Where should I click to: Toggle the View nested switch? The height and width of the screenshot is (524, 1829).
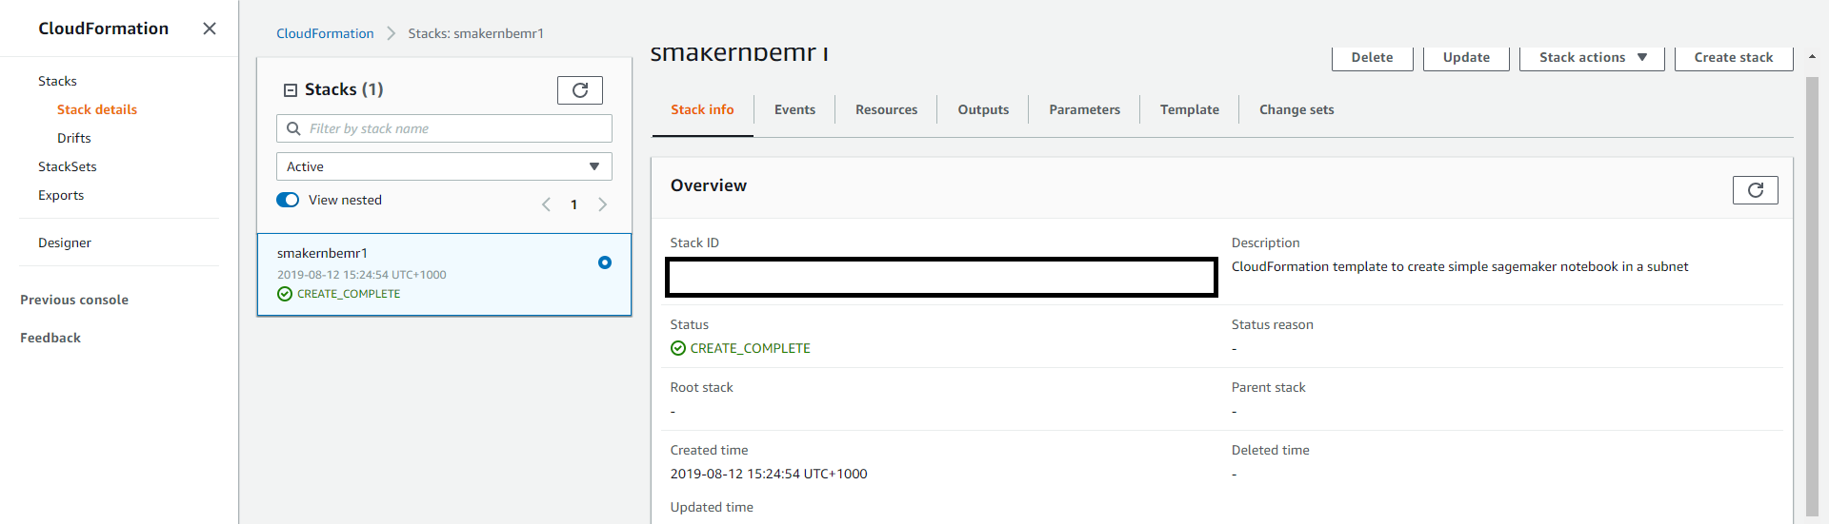[288, 200]
